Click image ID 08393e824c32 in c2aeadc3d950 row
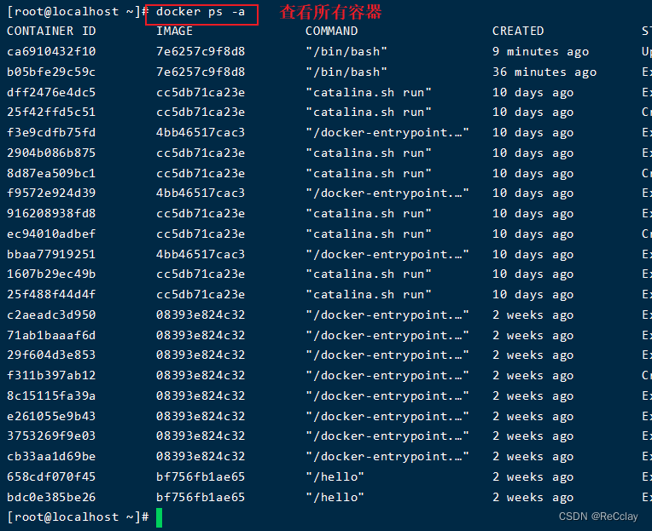 (x=201, y=315)
